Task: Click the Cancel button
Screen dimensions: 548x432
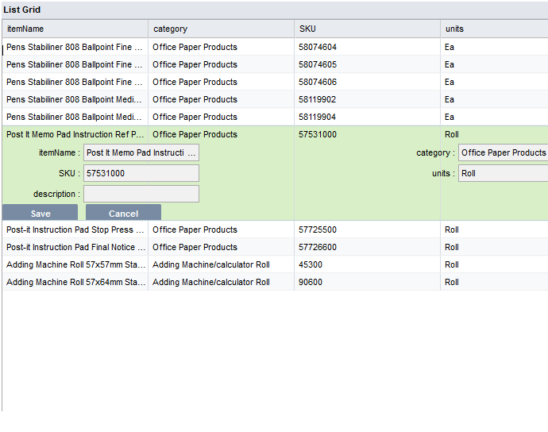Action: coord(123,213)
